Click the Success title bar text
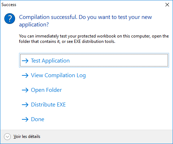Image resolution: width=173 pixels, height=144 pixels. coord(9,5)
